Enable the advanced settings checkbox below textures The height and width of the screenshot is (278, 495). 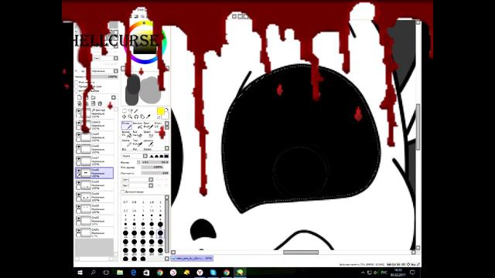123,192
